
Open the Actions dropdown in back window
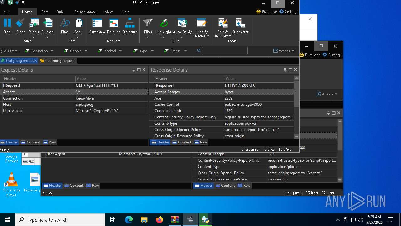pyautogui.click(x=327, y=94)
